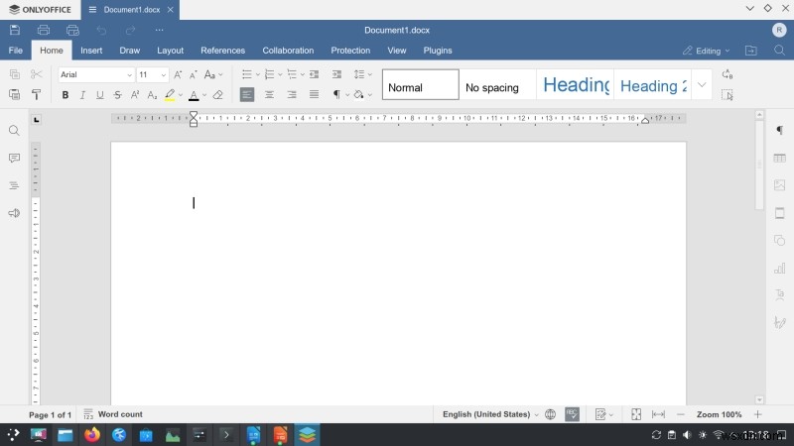
Task: Clear text style with the eraser icon
Action: [218, 95]
